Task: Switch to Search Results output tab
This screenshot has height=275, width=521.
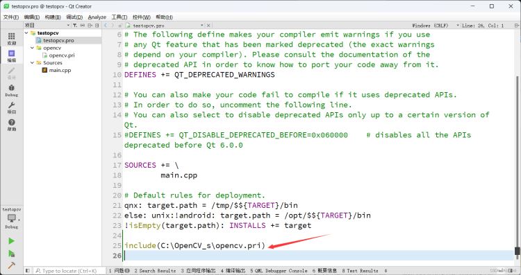Action: [155, 271]
